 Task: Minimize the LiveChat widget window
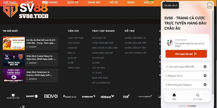tap(209, 5)
